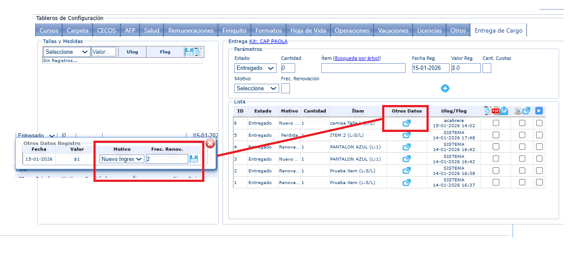Click the PDF export icon in list header
Viewport: 583px width, 260px height.
pyautogui.click(x=496, y=111)
